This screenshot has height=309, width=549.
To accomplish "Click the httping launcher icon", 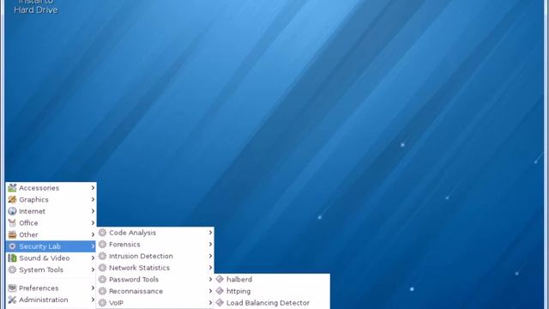I will 220,291.
